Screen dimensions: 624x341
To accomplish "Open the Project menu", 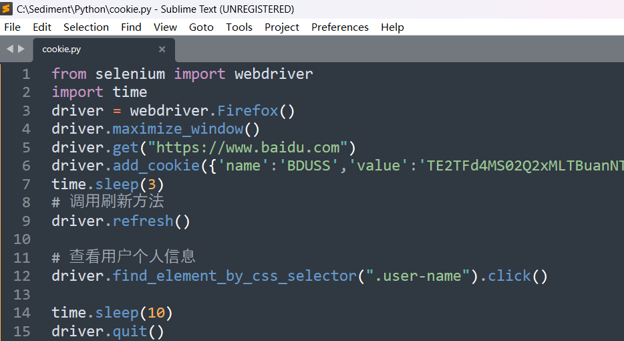I will click(x=282, y=27).
